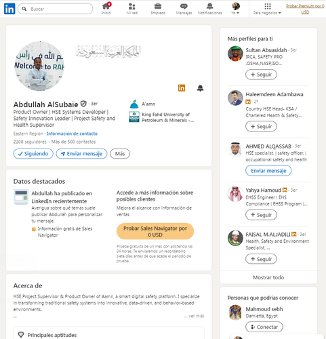Open Mensajes chat icon
This screenshot has height=339, width=326.
[184, 9]
